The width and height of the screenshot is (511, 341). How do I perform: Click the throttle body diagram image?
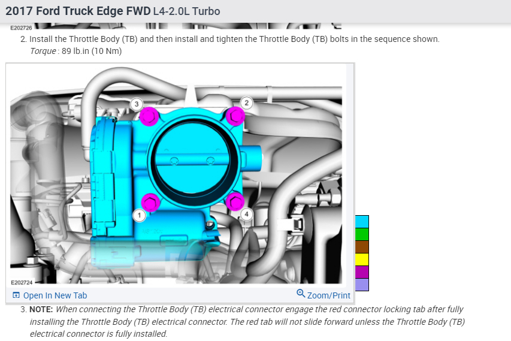tap(176, 175)
